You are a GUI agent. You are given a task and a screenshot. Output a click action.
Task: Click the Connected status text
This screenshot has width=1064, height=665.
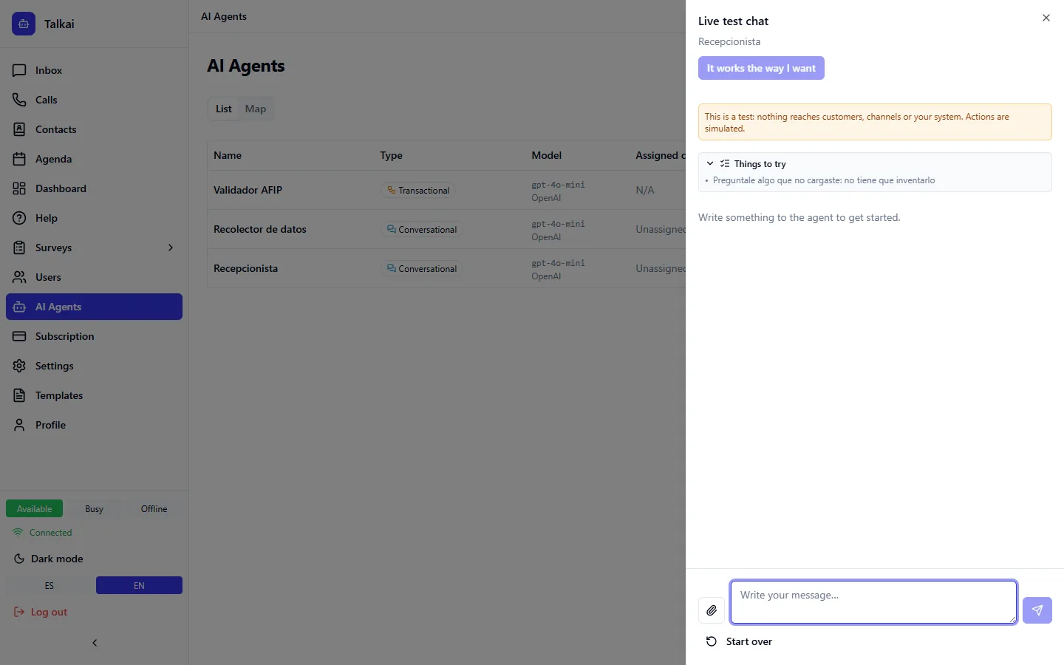point(51,533)
